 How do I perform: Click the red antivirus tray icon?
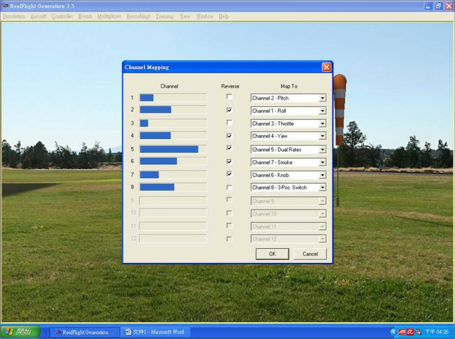(x=409, y=332)
